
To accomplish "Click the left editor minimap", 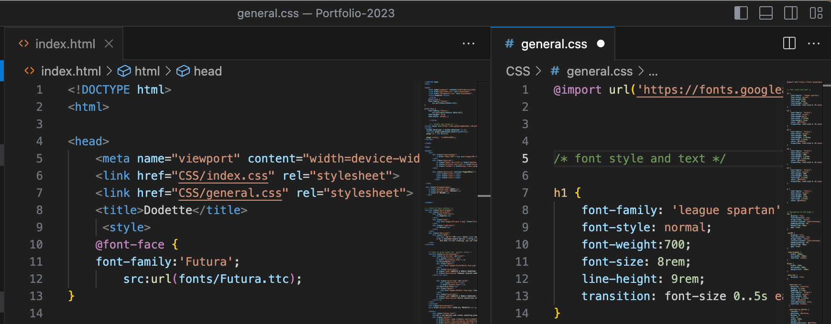I will pyautogui.click(x=449, y=203).
